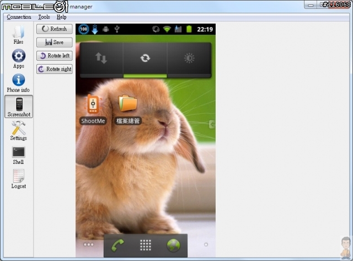
Task: Tap the single-dot page indicator
Action: click(206, 244)
